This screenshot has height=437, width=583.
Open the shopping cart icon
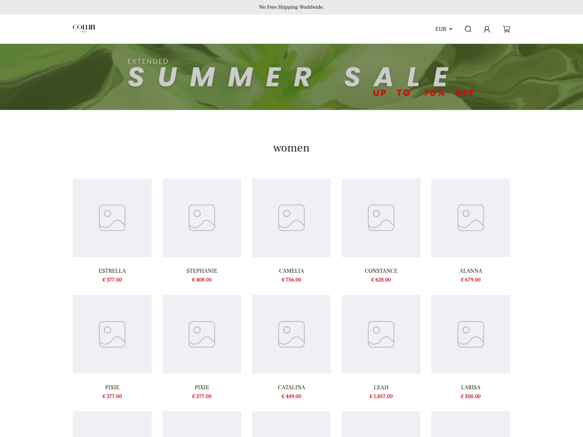[506, 29]
